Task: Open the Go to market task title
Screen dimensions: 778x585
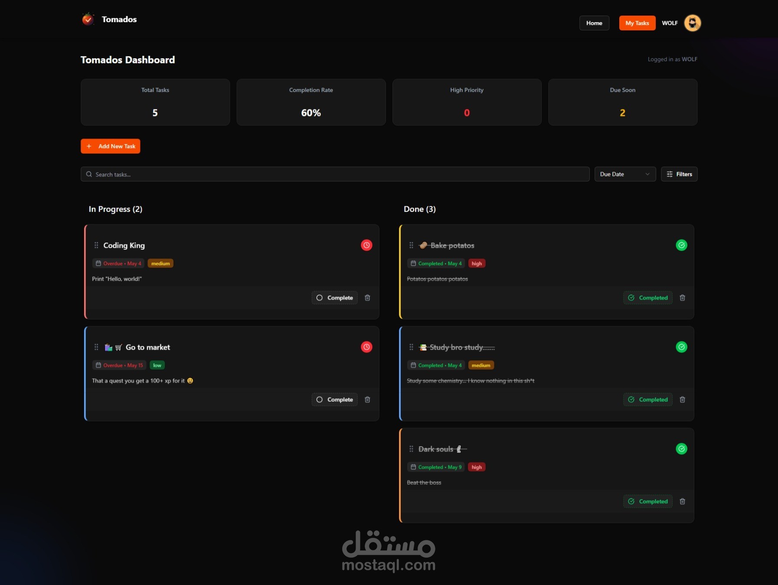Action: click(137, 347)
